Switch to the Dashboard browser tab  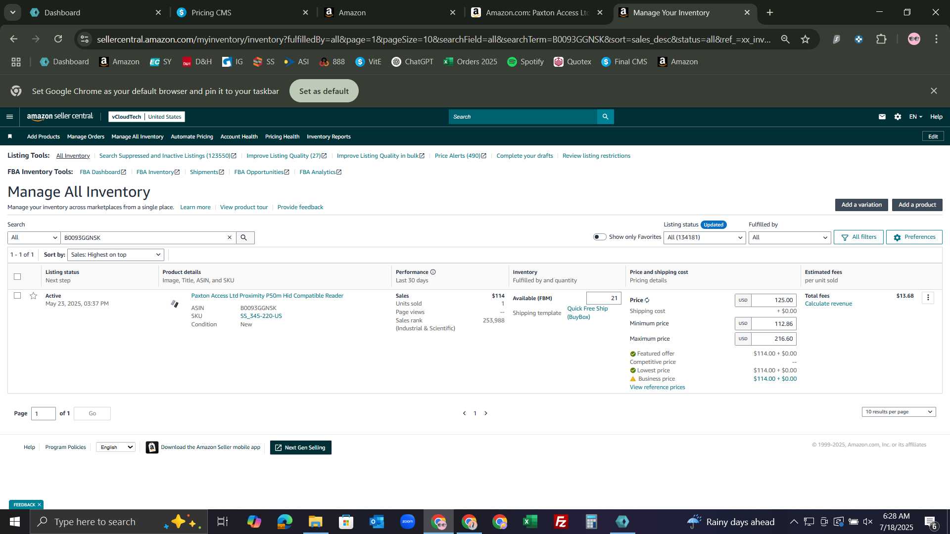coord(95,12)
